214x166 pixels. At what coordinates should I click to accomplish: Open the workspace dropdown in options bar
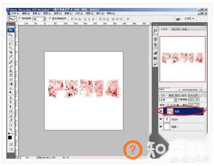click(x=189, y=19)
